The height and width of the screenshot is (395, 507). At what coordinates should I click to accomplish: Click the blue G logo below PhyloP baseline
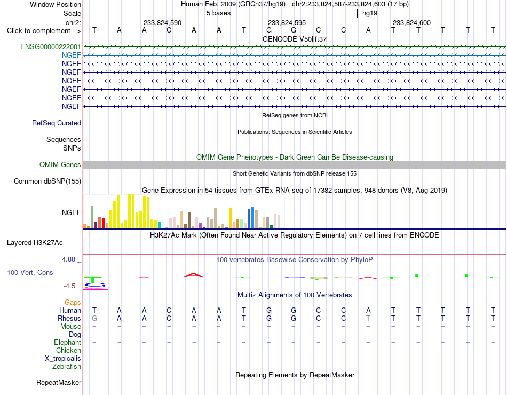95,285
